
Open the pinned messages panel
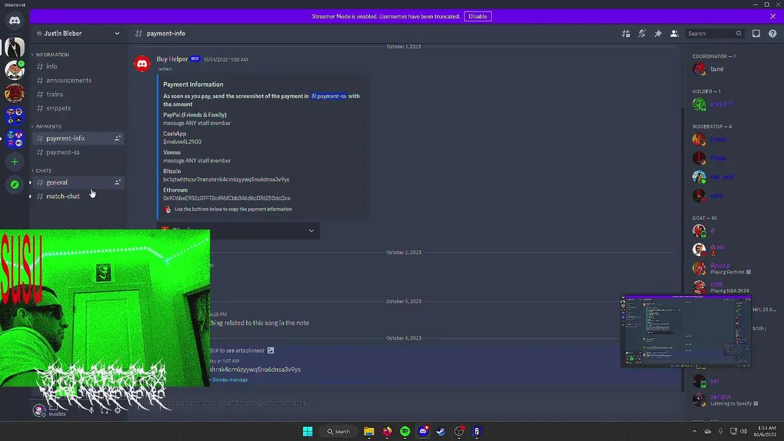coord(658,33)
